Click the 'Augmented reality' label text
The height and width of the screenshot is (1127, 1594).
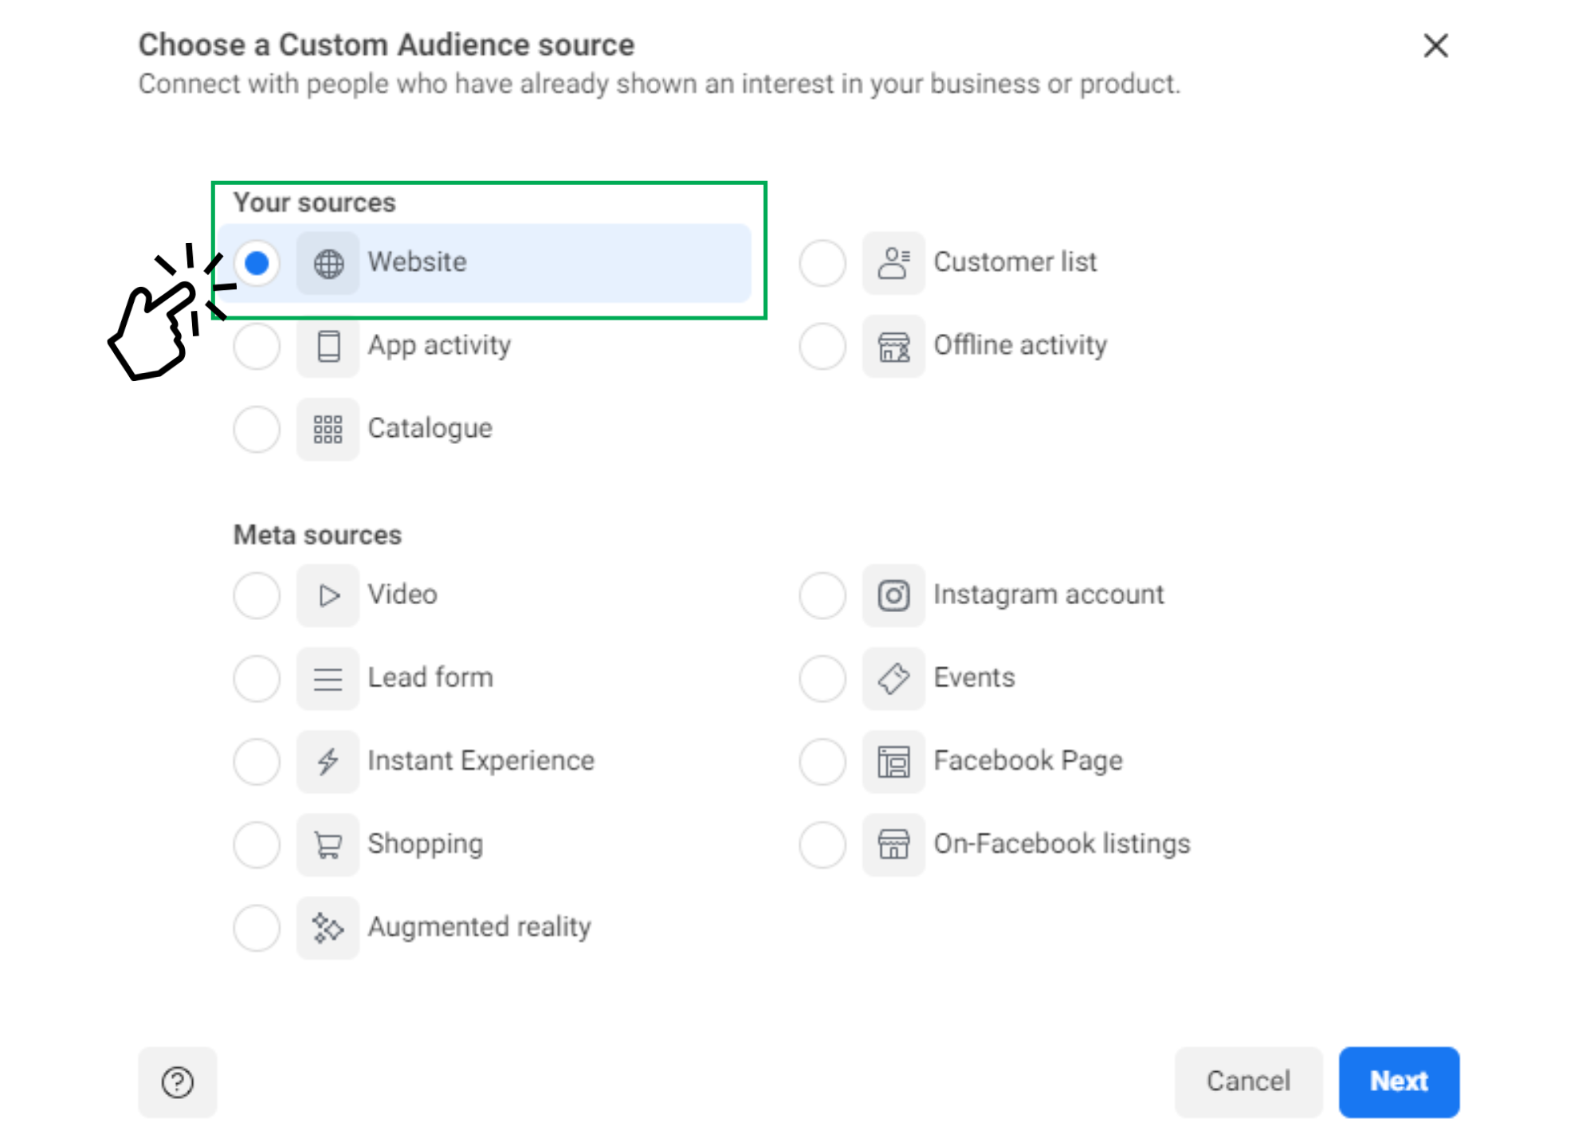tap(479, 927)
